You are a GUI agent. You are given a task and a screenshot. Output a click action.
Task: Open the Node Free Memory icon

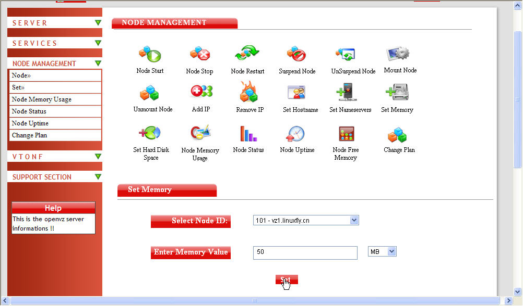[x=346, y=134]
